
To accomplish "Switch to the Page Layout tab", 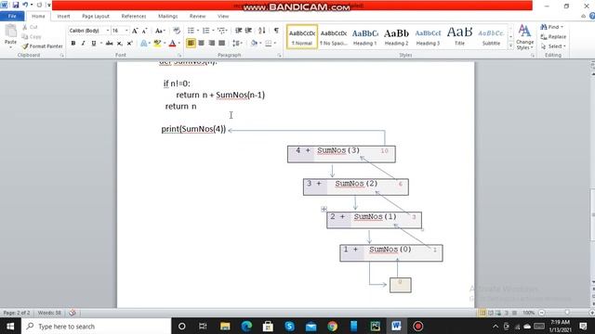I will pyautogui.click(x=96, y=17).
